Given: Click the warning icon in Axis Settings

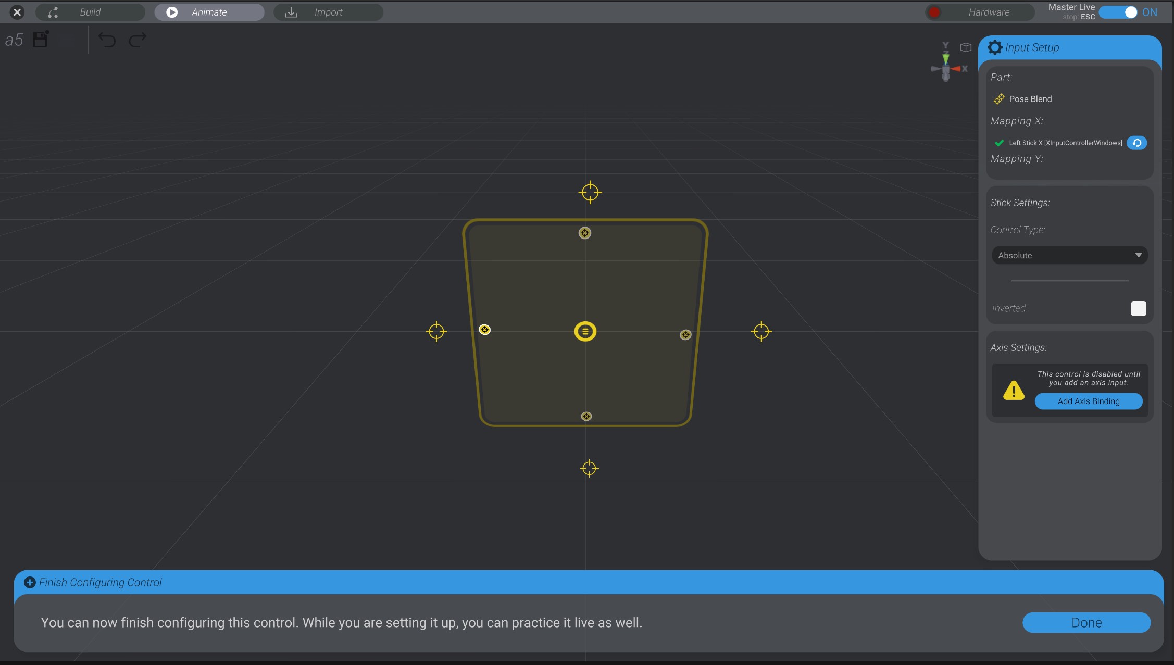Looking at the screenshot, I should [1014, 391].
